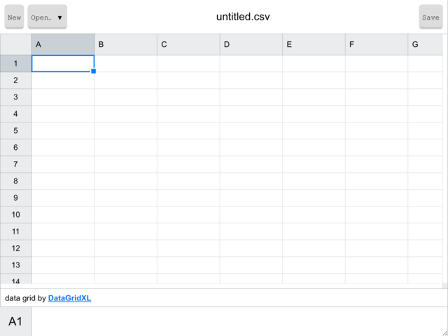Select cell C10
The width and height of the screenshot is (448, 336).
tap(188, 215)
